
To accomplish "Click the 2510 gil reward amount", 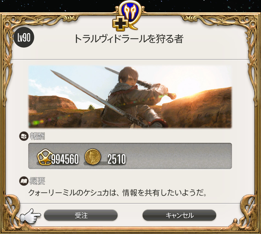I will (x=116, y=159).
